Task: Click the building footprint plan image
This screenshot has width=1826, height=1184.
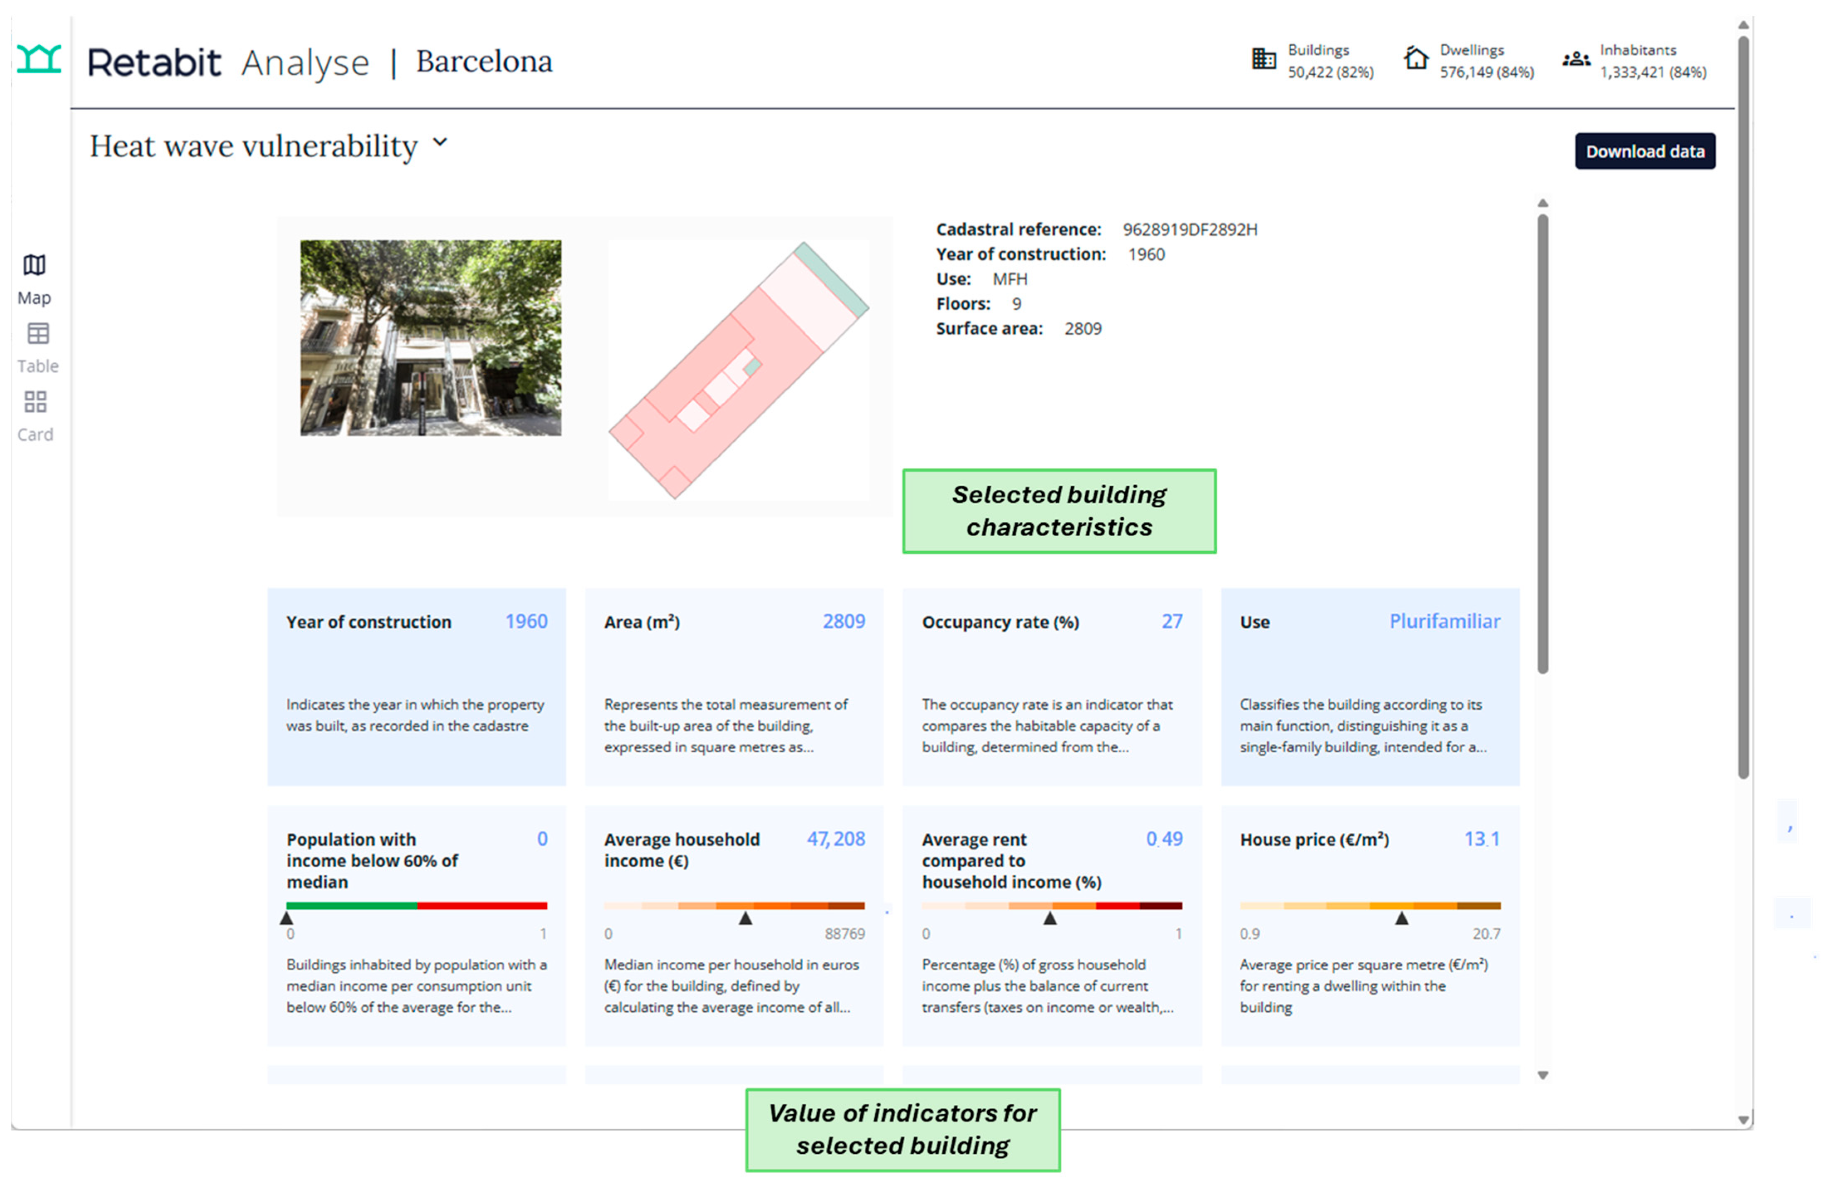Action: [739, 371]
